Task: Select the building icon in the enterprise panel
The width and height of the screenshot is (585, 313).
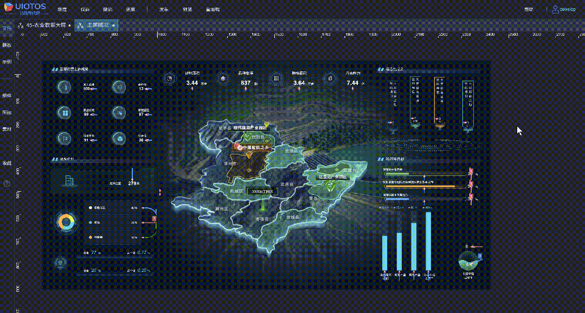Action: [70, 180]
